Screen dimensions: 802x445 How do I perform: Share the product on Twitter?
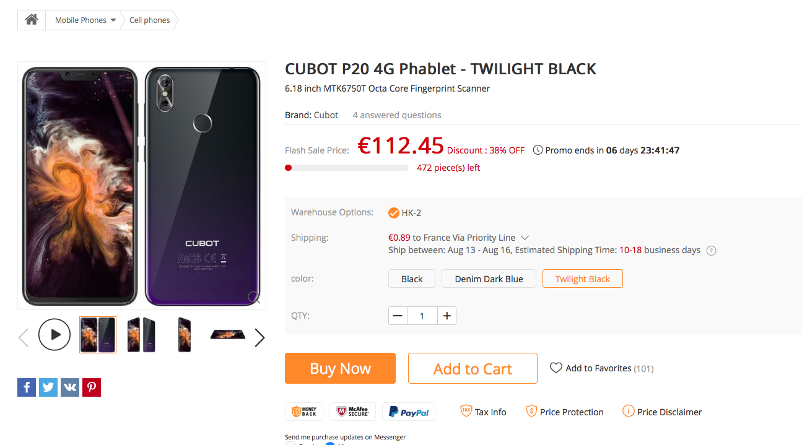coord(48,387)
